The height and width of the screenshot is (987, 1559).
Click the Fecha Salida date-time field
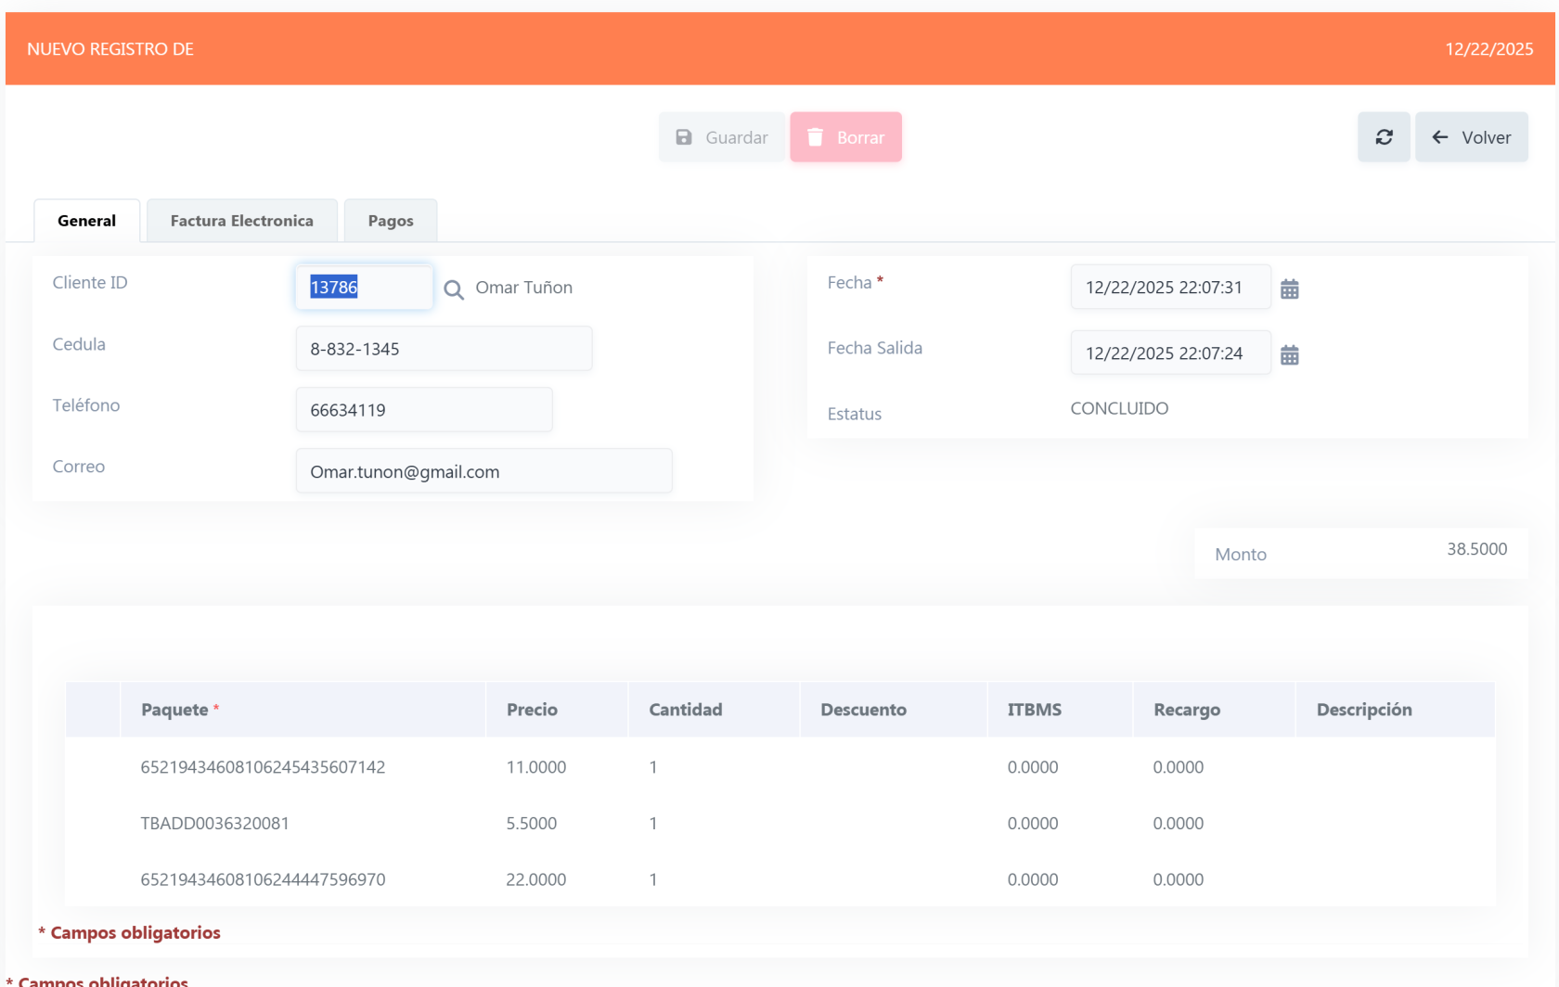1169,353
